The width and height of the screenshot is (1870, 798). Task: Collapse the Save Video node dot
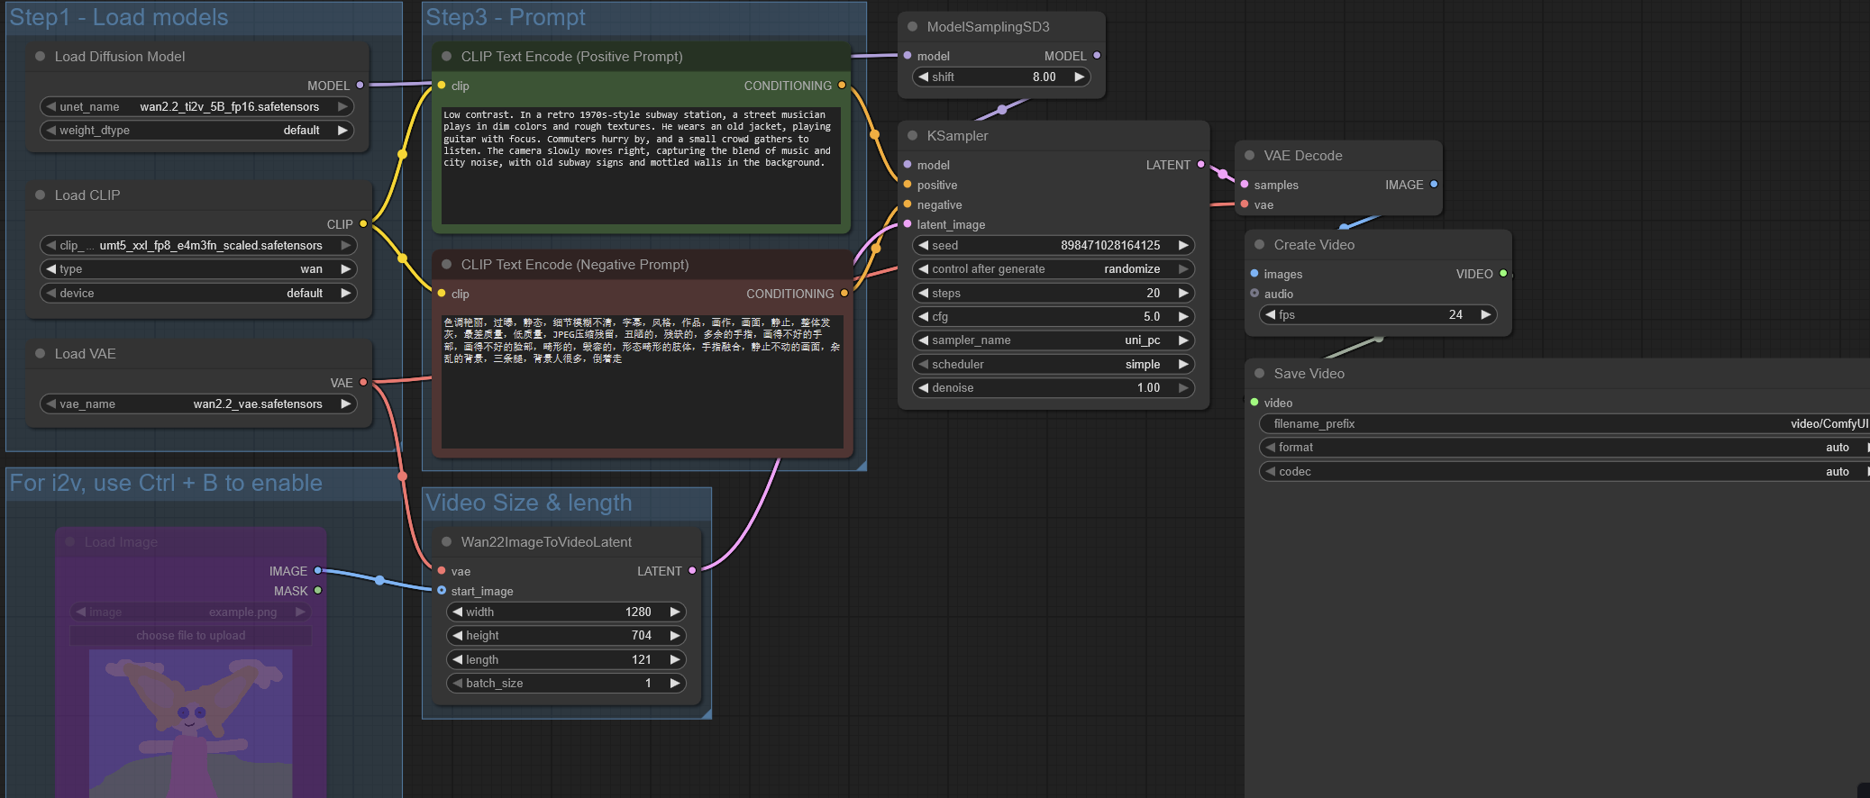(x=1259, y=374)
